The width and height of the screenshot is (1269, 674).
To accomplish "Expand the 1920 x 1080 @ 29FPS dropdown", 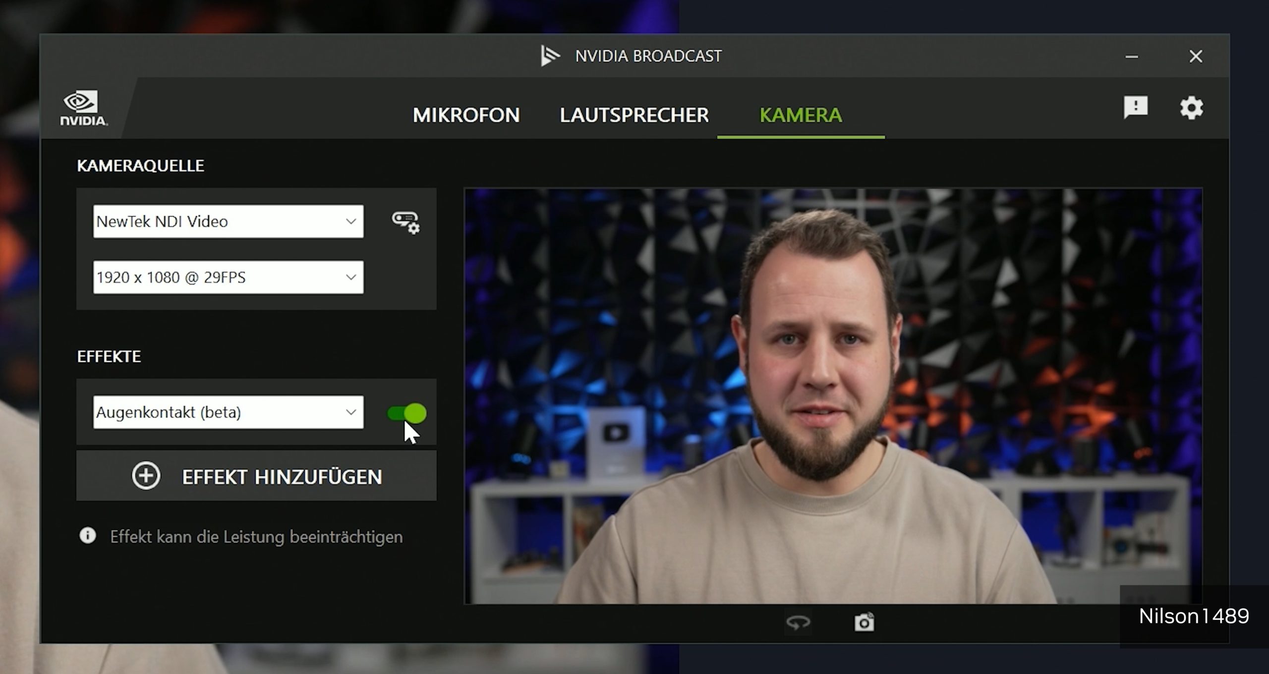I will click(x=228, y=278).
